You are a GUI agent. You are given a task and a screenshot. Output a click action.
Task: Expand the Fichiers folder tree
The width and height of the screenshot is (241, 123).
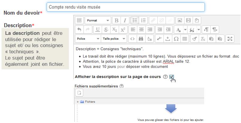point(79,102)
